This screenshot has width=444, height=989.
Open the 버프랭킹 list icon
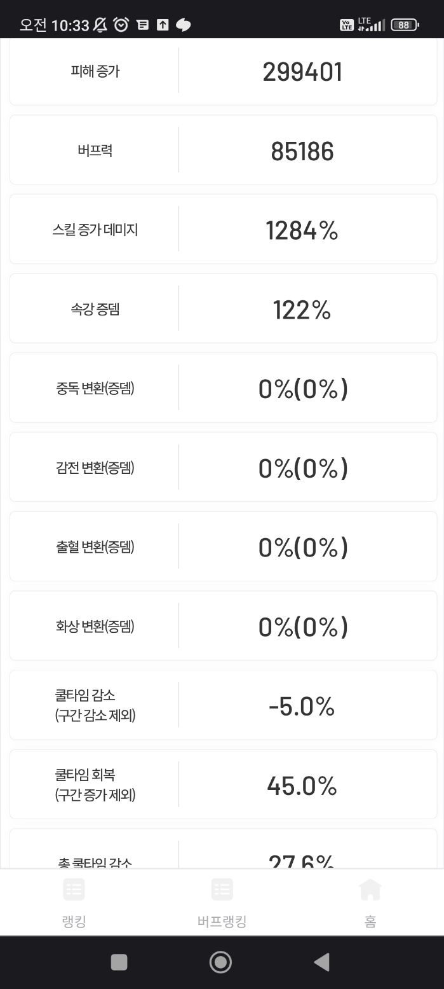point(222,889)
